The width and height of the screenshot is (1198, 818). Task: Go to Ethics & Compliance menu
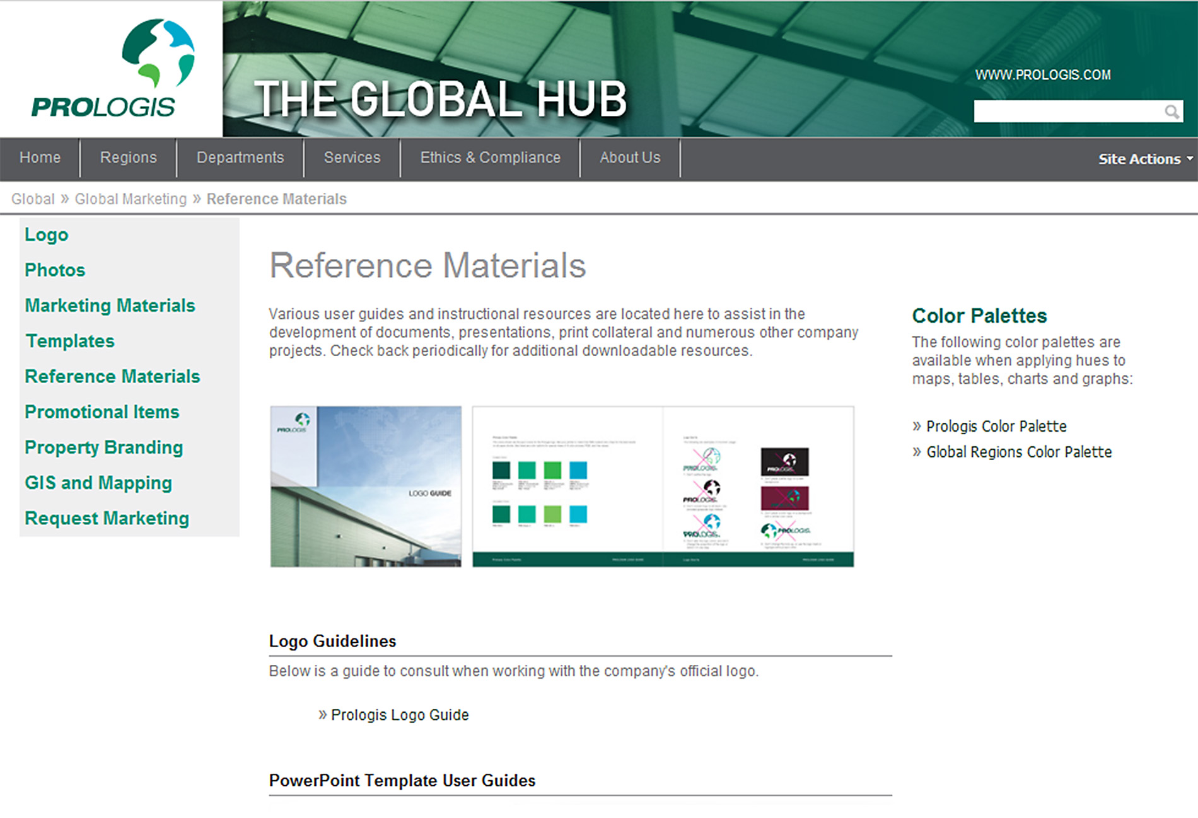[x=490, y=158]
